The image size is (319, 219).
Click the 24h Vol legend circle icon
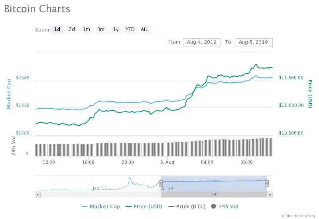pos(213,206)
